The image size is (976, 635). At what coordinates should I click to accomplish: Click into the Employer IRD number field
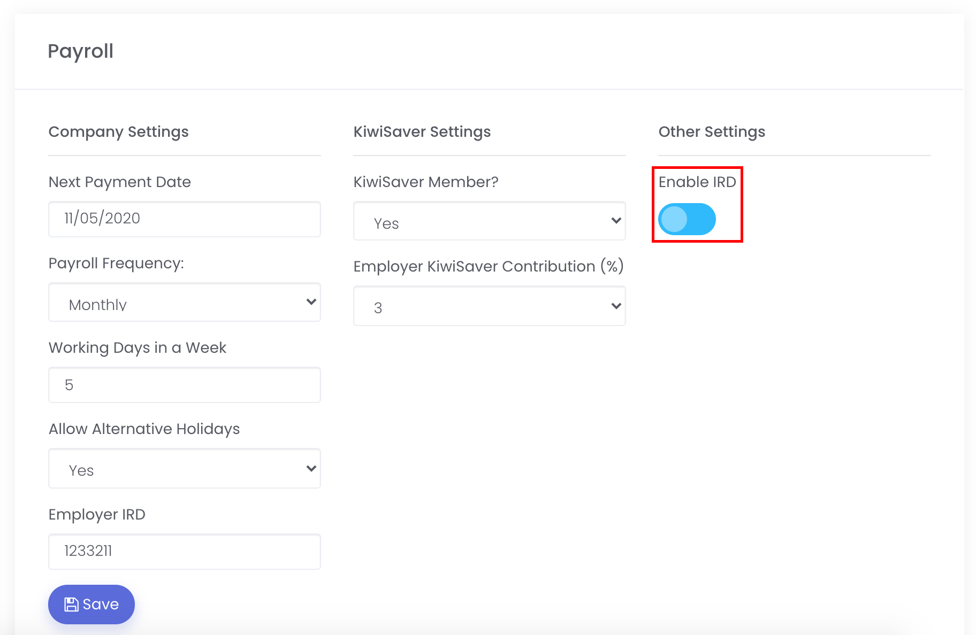tap(185, 552)
